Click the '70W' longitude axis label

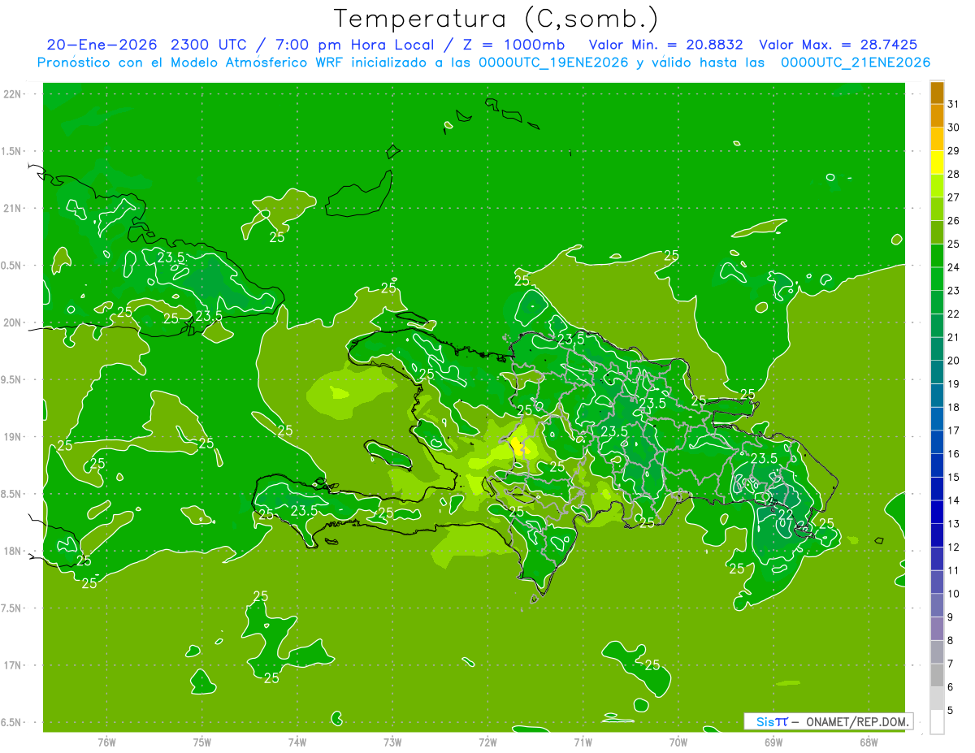tap(678, 742)
